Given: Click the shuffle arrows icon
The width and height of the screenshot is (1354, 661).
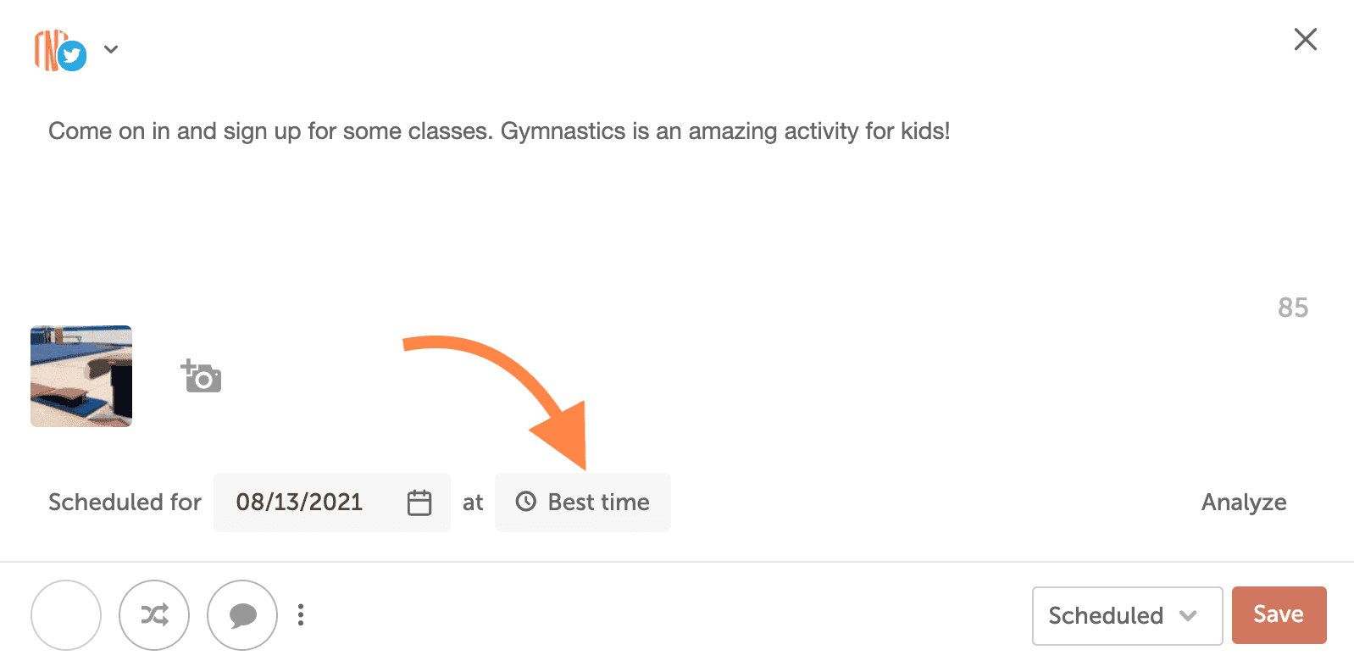Looking at the screenshot, I should 154,615.
